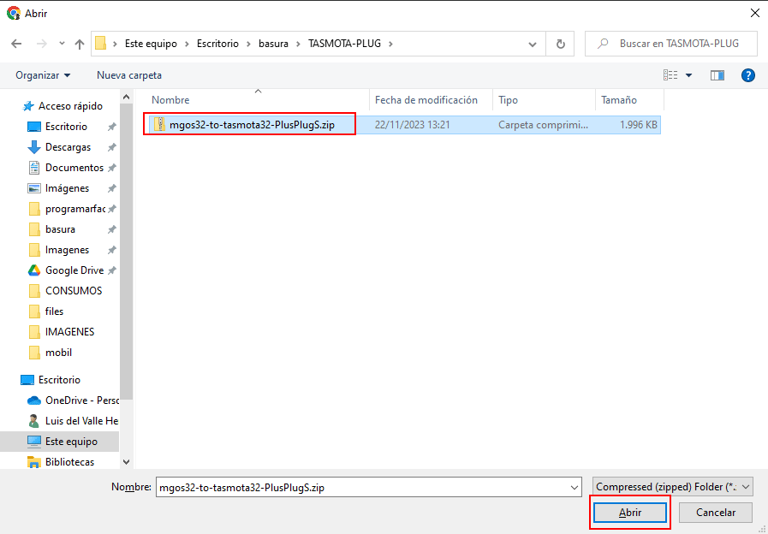Expand the view options dropdown arrow

click(689, 75)
